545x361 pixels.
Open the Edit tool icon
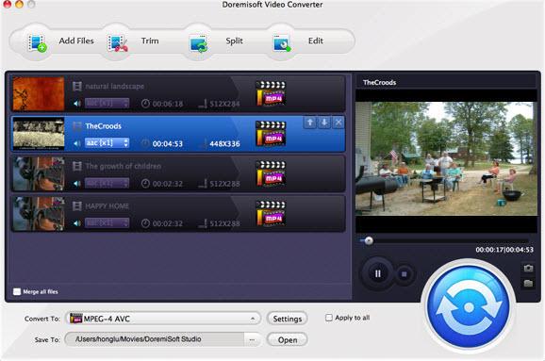coord(282,43)
